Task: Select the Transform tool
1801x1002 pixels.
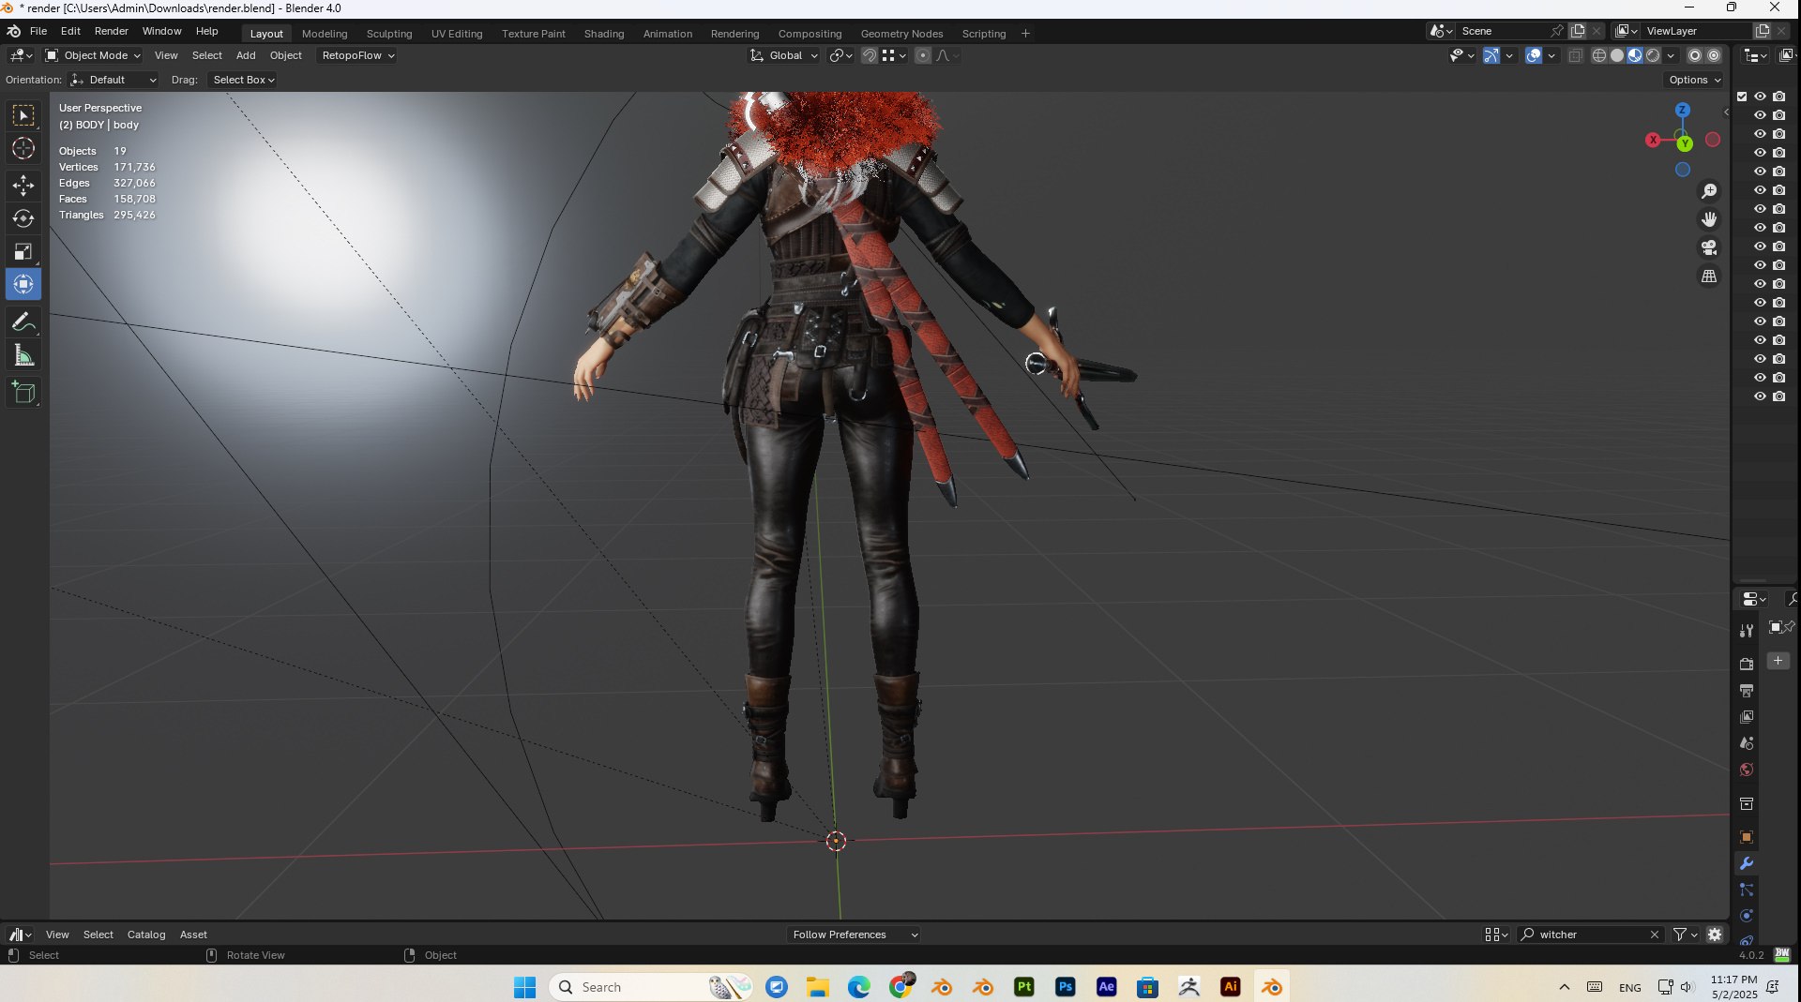Action: click(x=23, y=284)
